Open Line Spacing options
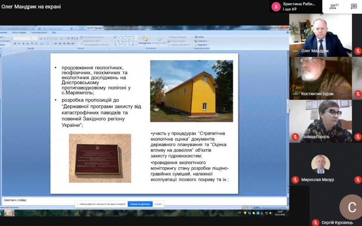 (78, 38)
